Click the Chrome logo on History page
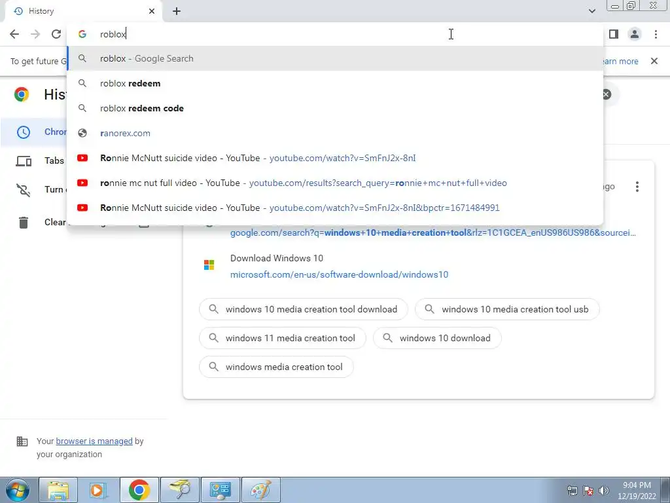This screenshot has width=670, height=503. 22,94
